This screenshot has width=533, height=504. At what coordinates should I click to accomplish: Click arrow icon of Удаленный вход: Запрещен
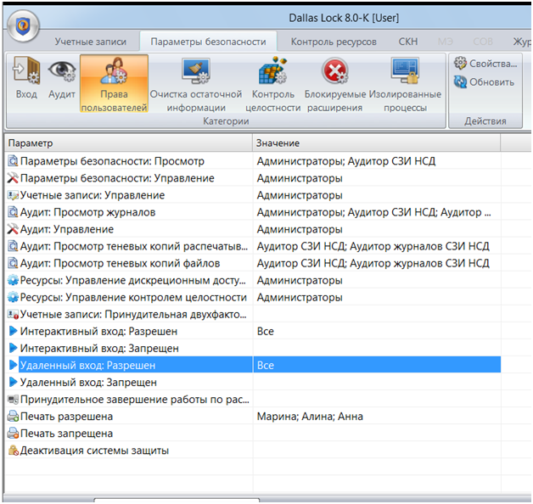pyautogui.click(x=13, y=382)
